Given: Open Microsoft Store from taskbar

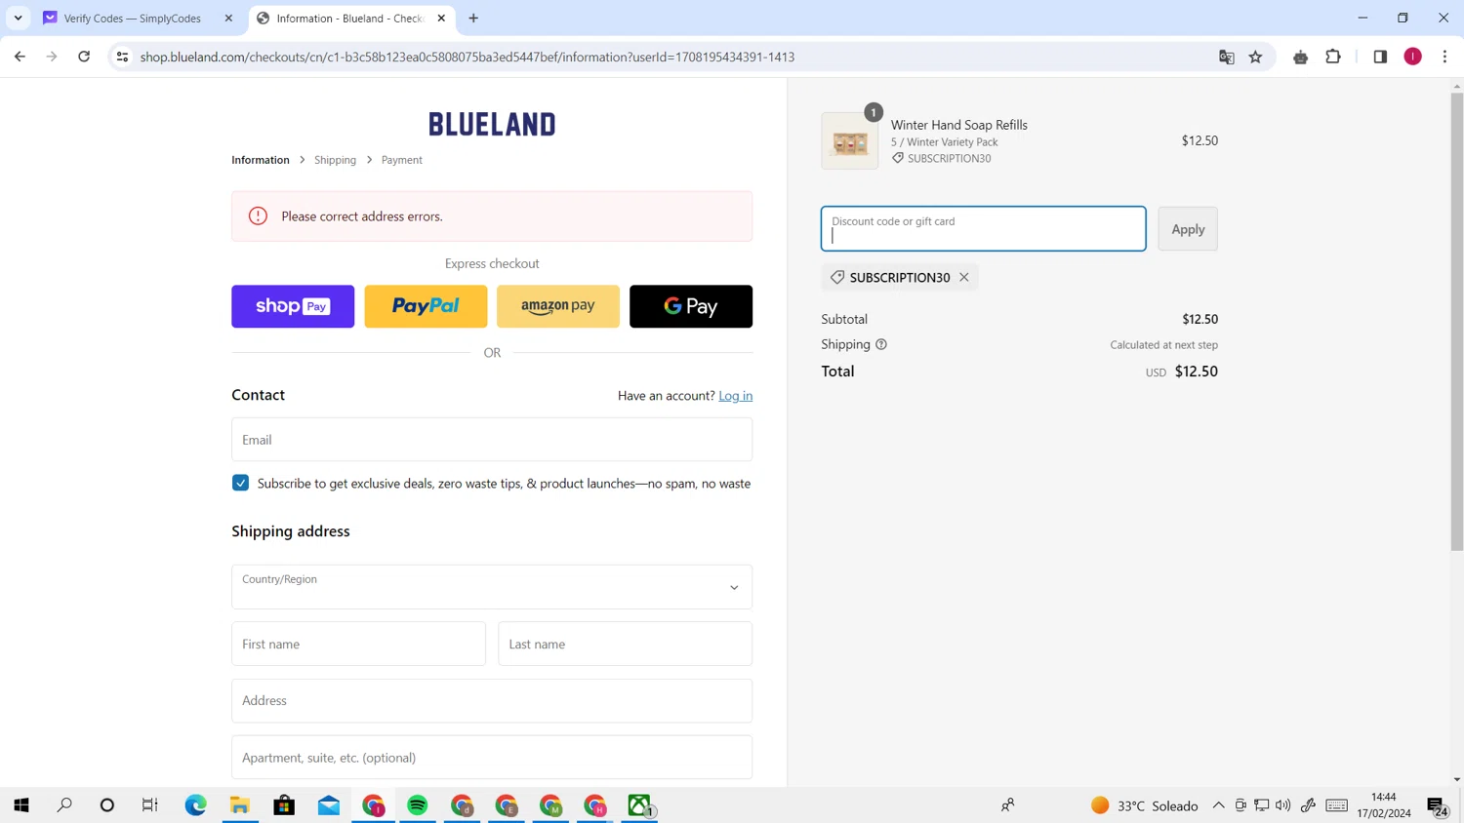Looking at the screenshot, I should point(284,805).
